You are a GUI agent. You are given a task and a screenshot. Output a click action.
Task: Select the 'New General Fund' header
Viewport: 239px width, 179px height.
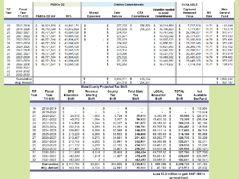[224, 13]
